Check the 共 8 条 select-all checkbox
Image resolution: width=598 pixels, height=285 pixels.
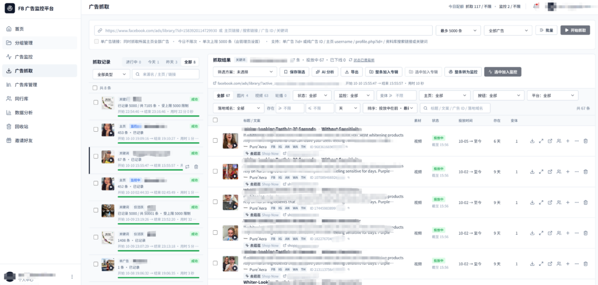coord(95,88)
